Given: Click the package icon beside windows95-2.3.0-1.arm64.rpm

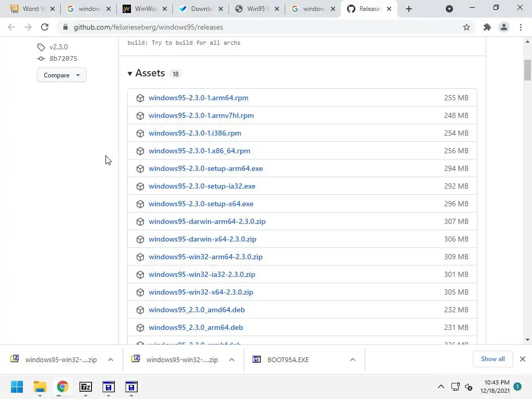Looking at the screenshot, I should point(140,98).
